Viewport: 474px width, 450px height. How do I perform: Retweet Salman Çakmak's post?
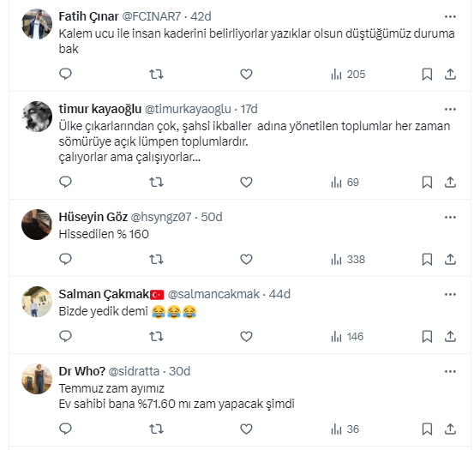pos(156,336)
